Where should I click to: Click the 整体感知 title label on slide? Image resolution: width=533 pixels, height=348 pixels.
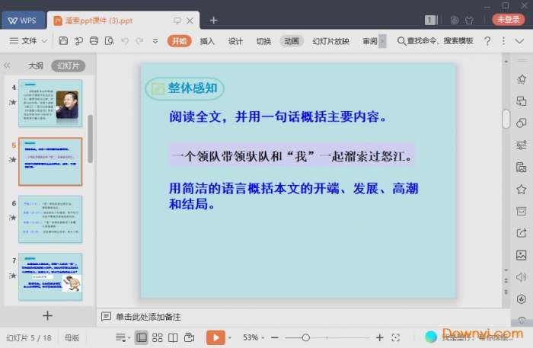pos(184,88)
